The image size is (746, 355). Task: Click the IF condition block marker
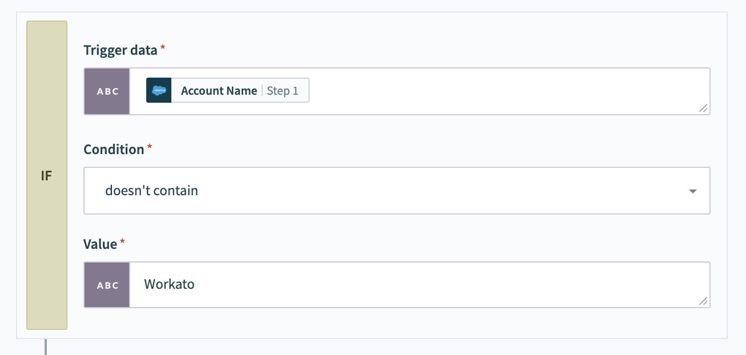click(x=47, y=175)
